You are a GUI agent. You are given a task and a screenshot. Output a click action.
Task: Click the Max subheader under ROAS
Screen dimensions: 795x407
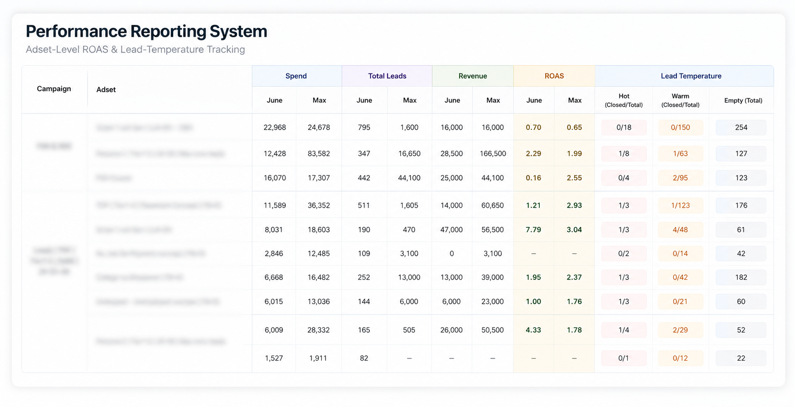575,100
